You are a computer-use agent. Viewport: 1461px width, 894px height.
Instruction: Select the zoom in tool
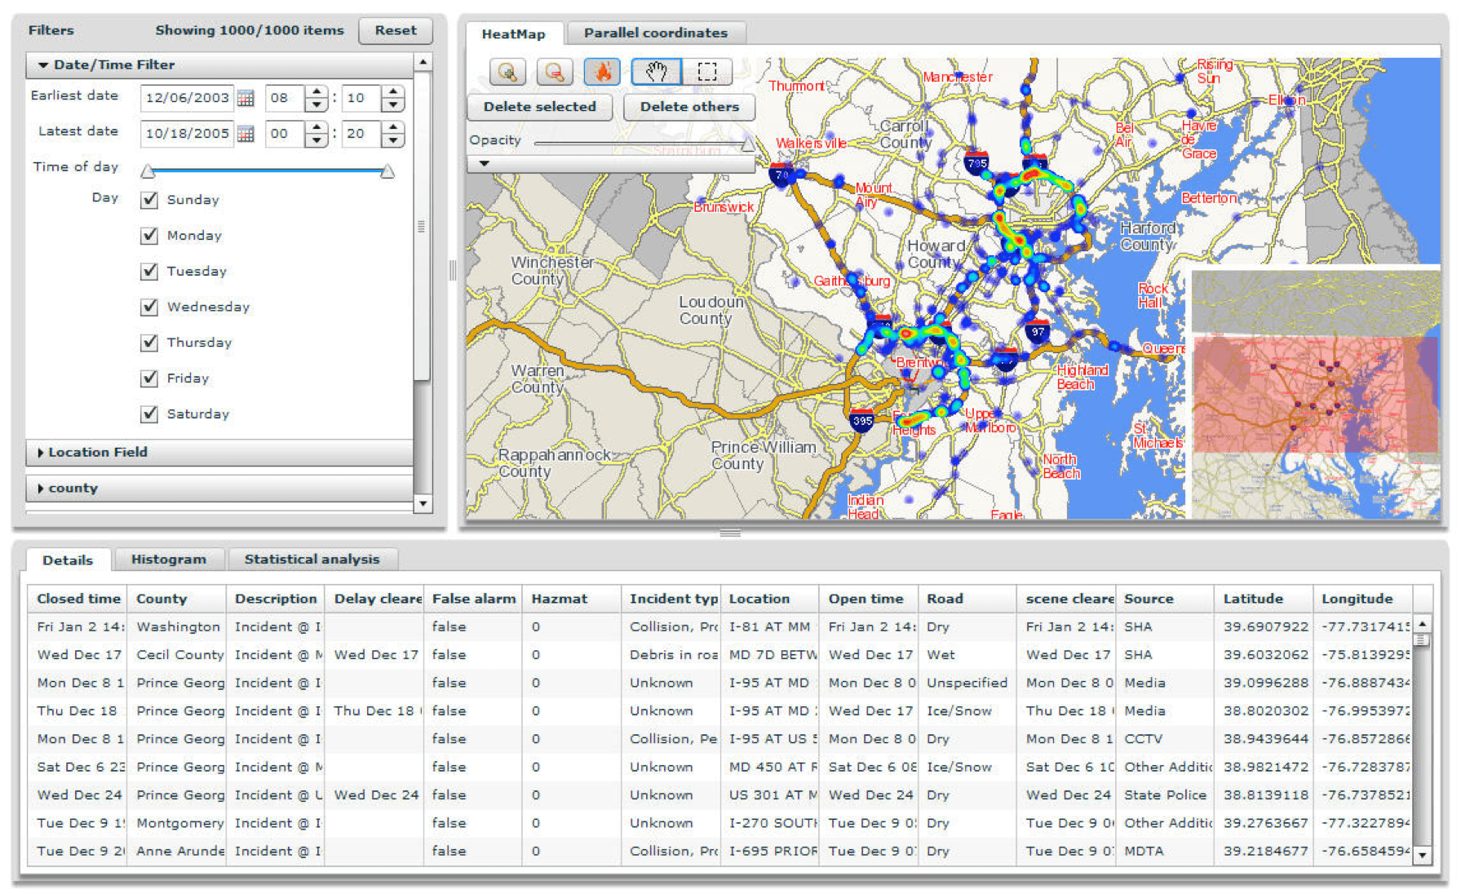[507, 72]
